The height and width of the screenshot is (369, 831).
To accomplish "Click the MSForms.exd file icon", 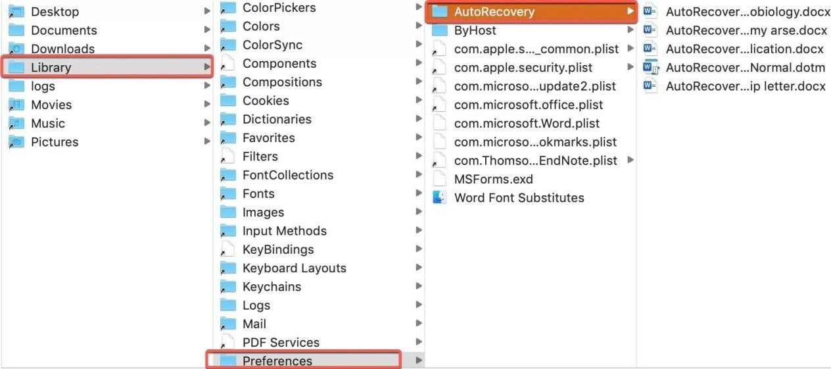I will [x=440, y=179].
